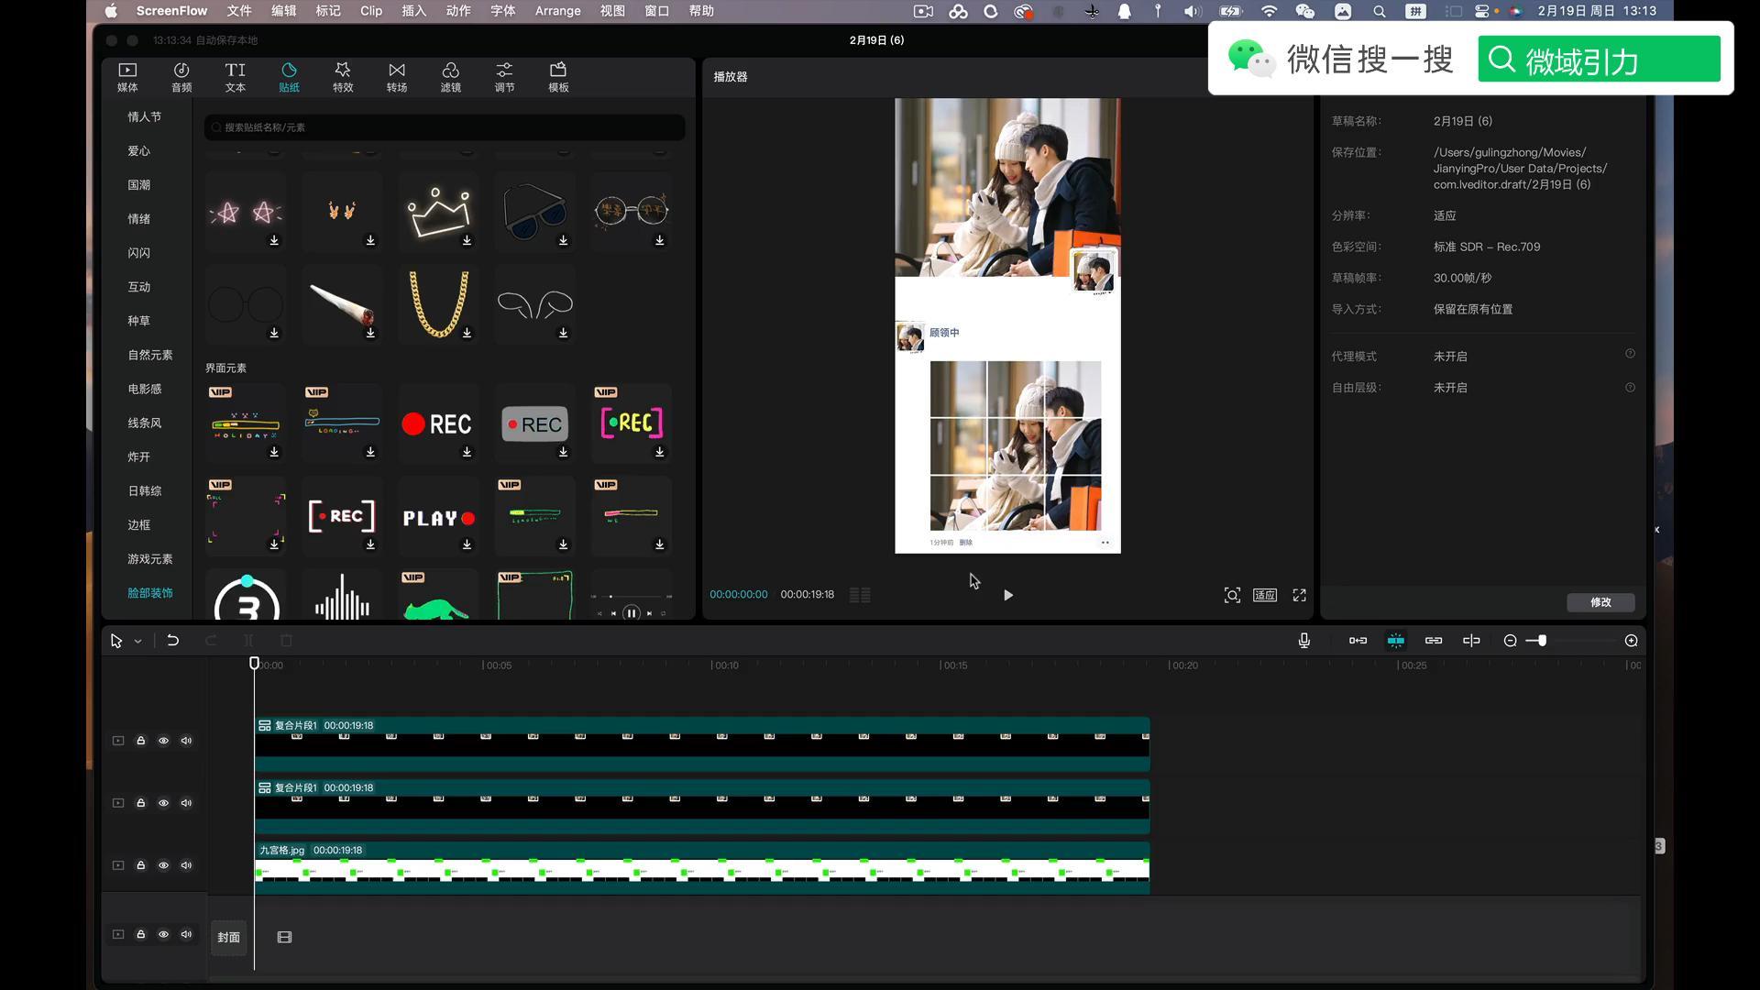
Task: Open Spotlight search in menu bar
Action: (1379, 11)
